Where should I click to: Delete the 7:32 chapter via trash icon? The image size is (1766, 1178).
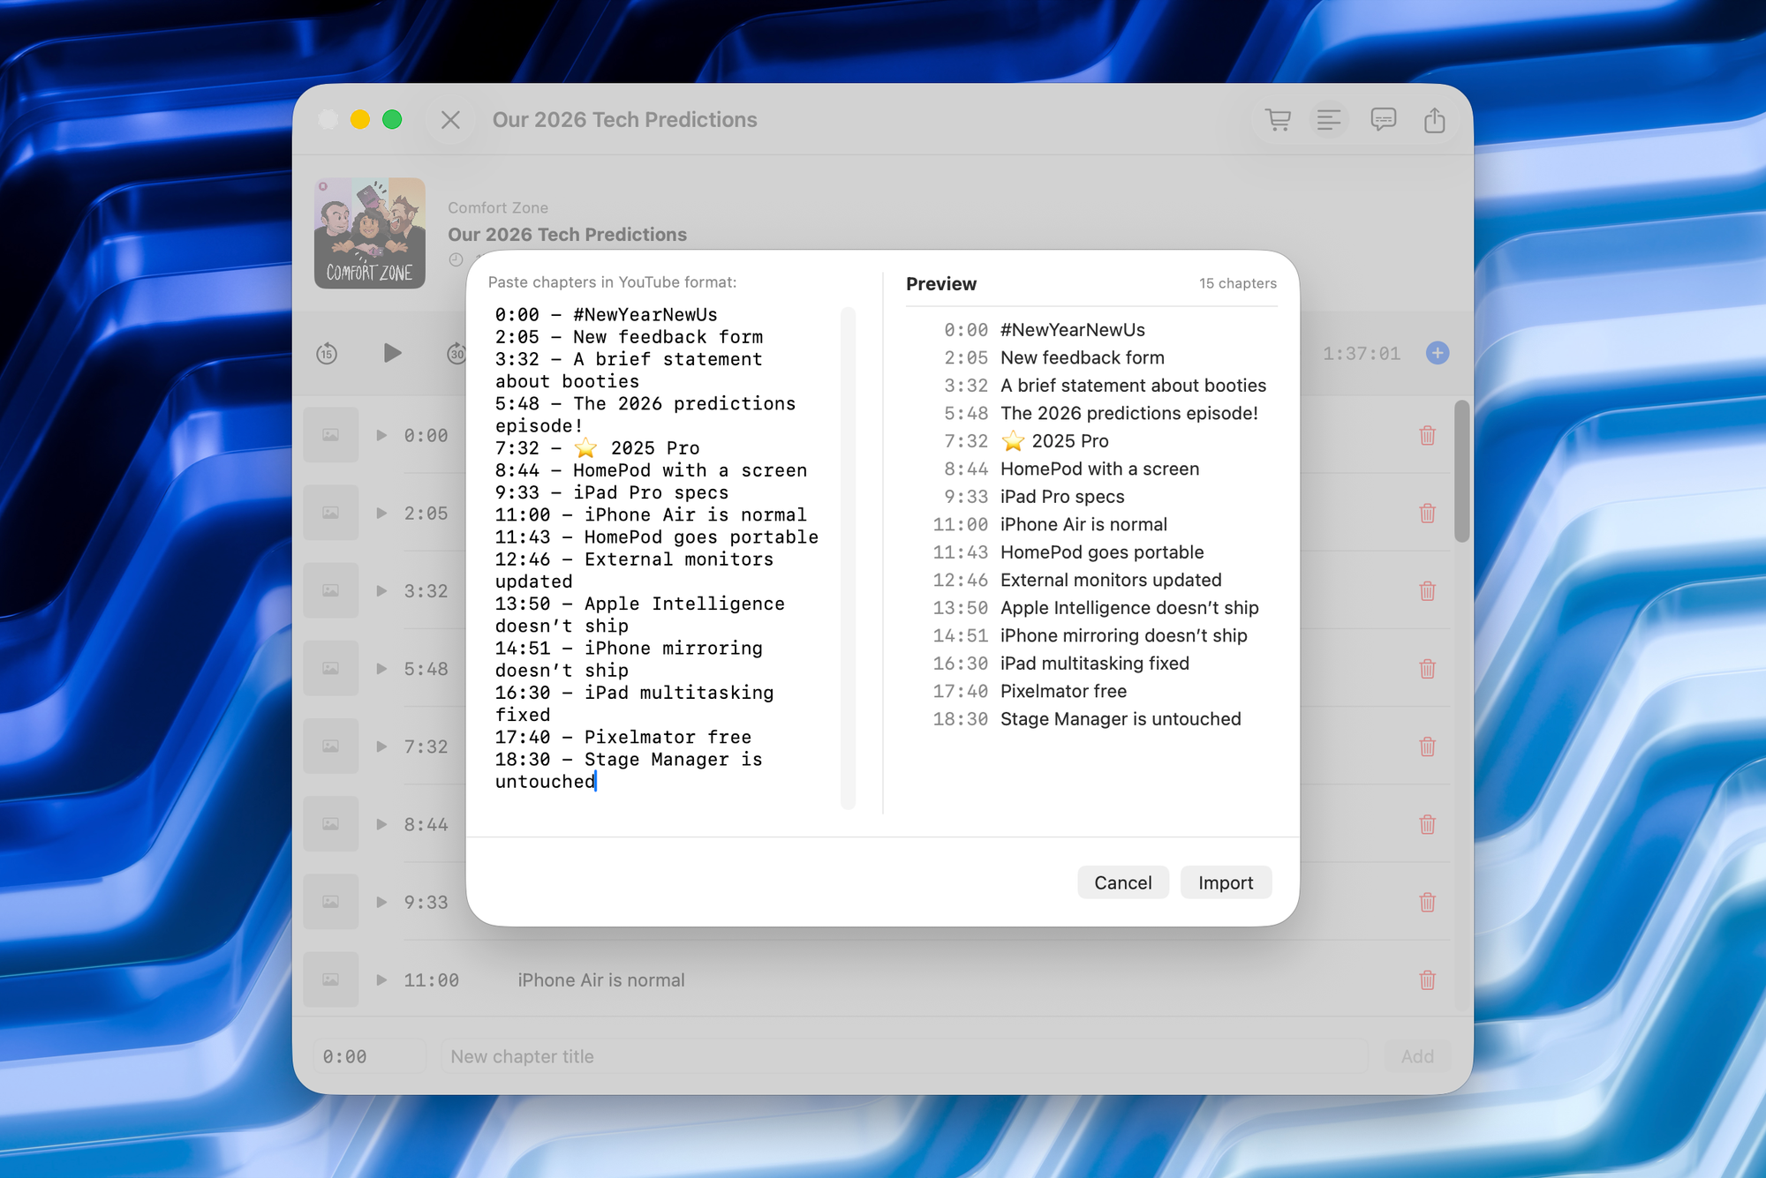pos(1427,747)
